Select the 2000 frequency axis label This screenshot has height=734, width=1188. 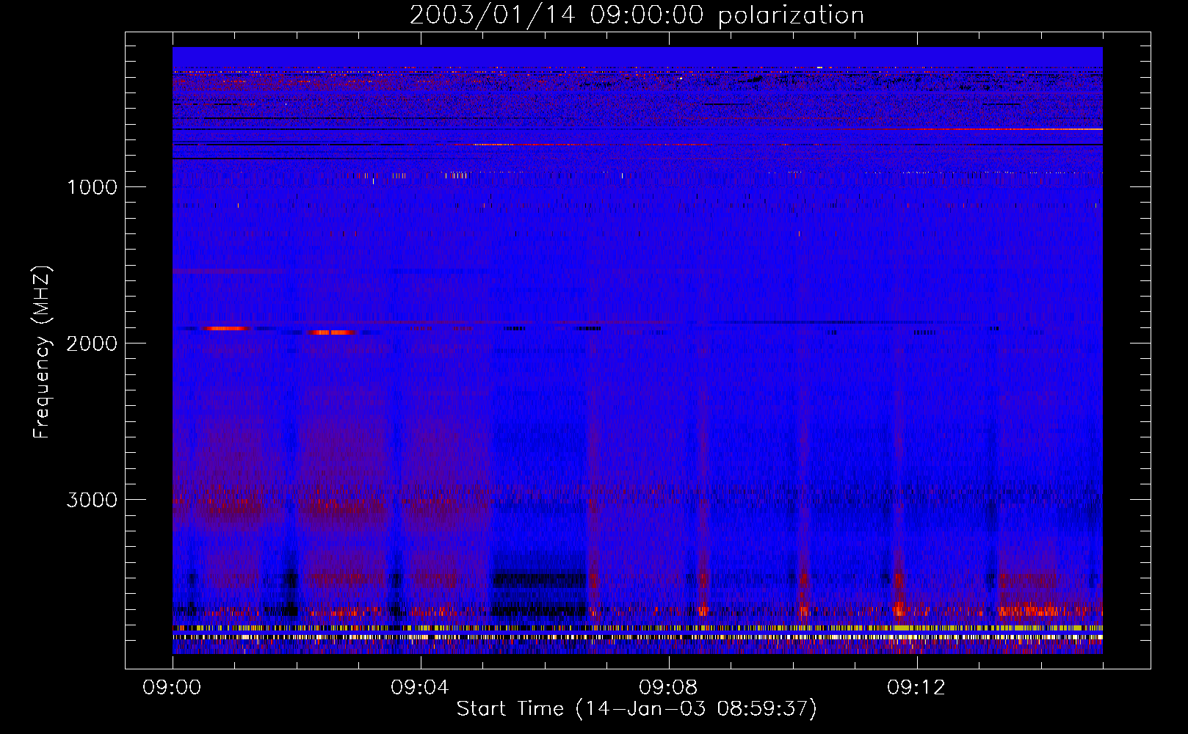pyautogui.click(x=92, y=344)
